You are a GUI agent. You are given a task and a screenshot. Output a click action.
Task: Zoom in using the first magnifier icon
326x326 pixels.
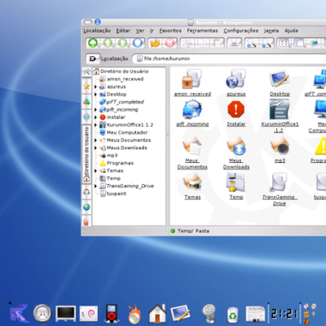pos(252,43)
